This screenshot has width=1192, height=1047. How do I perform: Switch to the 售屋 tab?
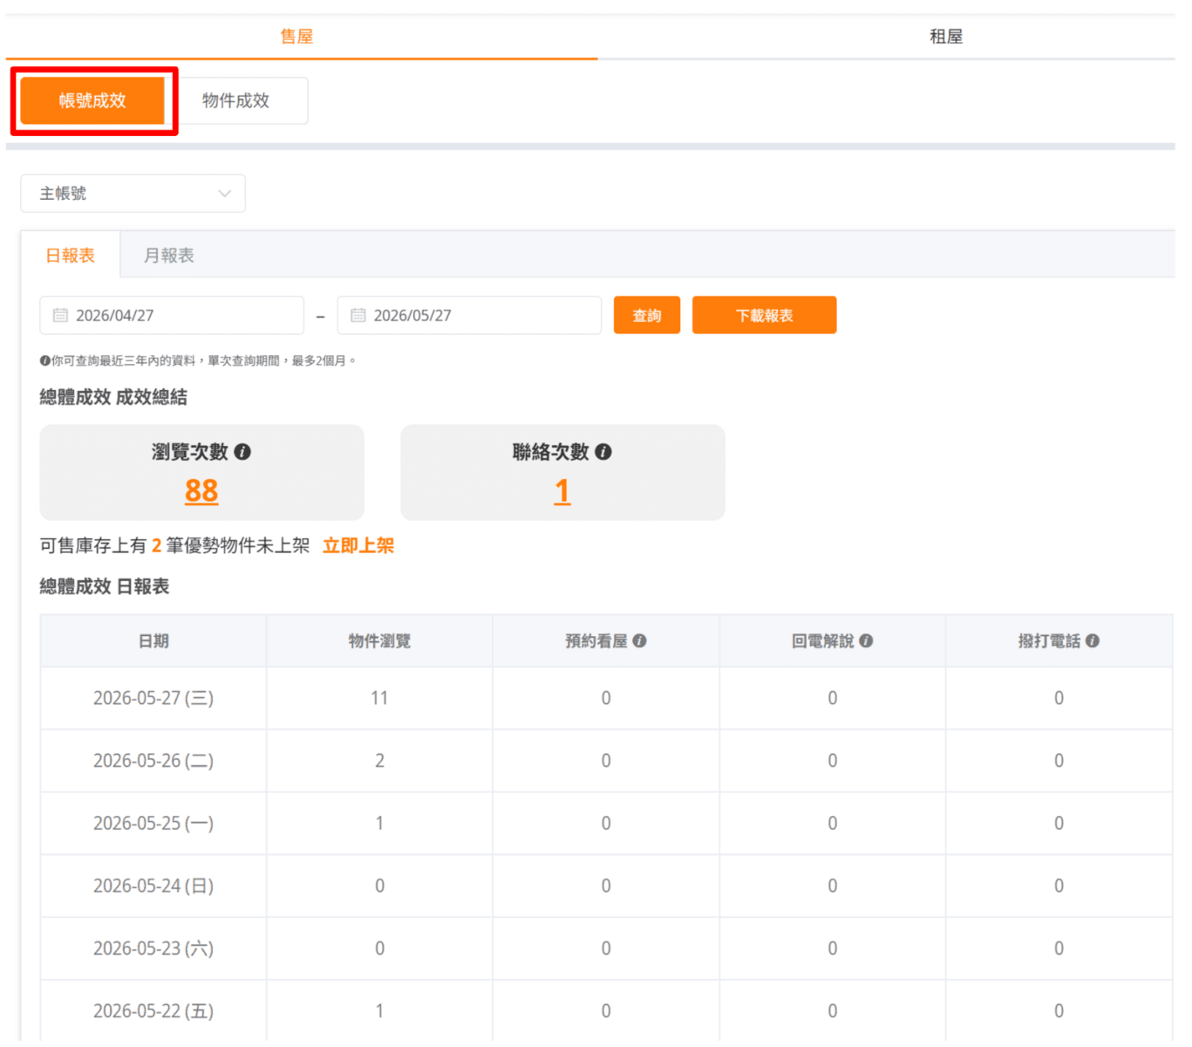click(x=296, y=37)
